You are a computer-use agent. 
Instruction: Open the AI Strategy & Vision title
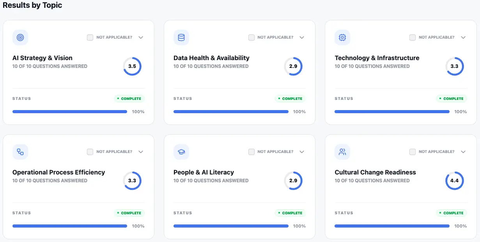(43, 58)
